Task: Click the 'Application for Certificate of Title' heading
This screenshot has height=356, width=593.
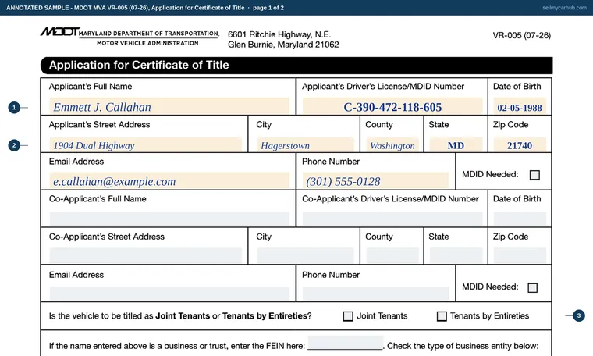Action: tap(139, 65)
